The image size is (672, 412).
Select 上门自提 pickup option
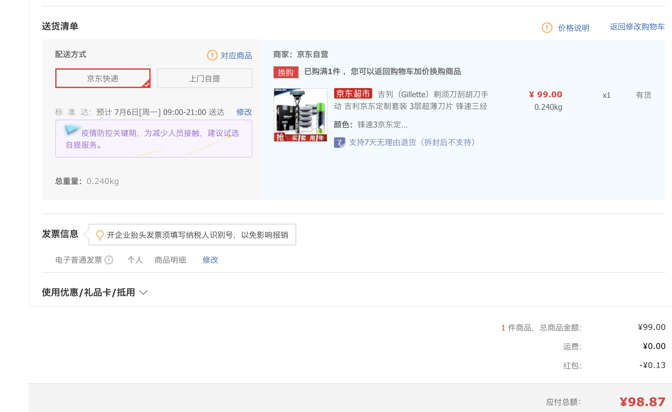tap(204, 78)
